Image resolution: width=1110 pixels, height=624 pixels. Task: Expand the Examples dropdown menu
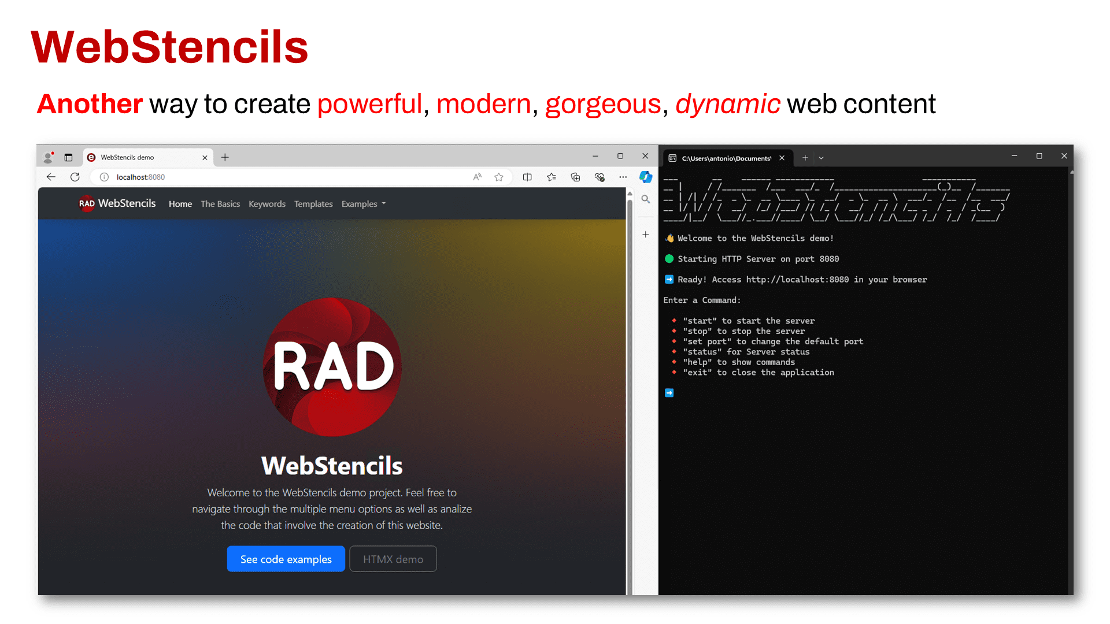coord(364,204)
